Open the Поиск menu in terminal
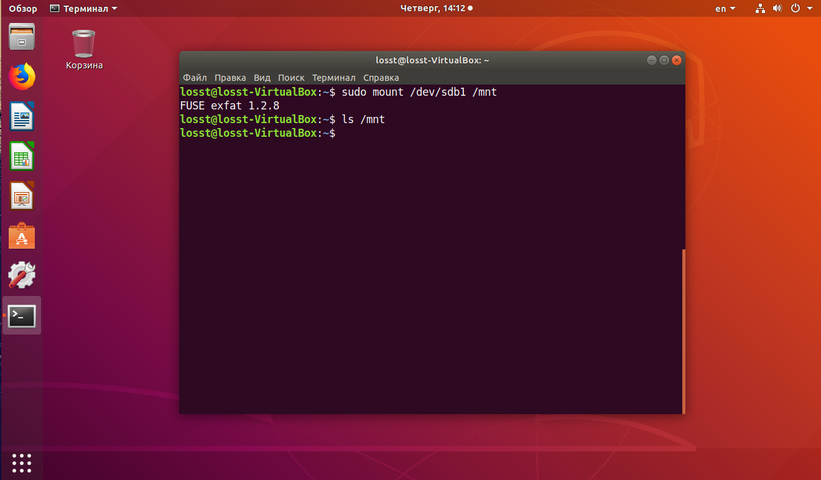821x480 pixels. coord(291,78)
